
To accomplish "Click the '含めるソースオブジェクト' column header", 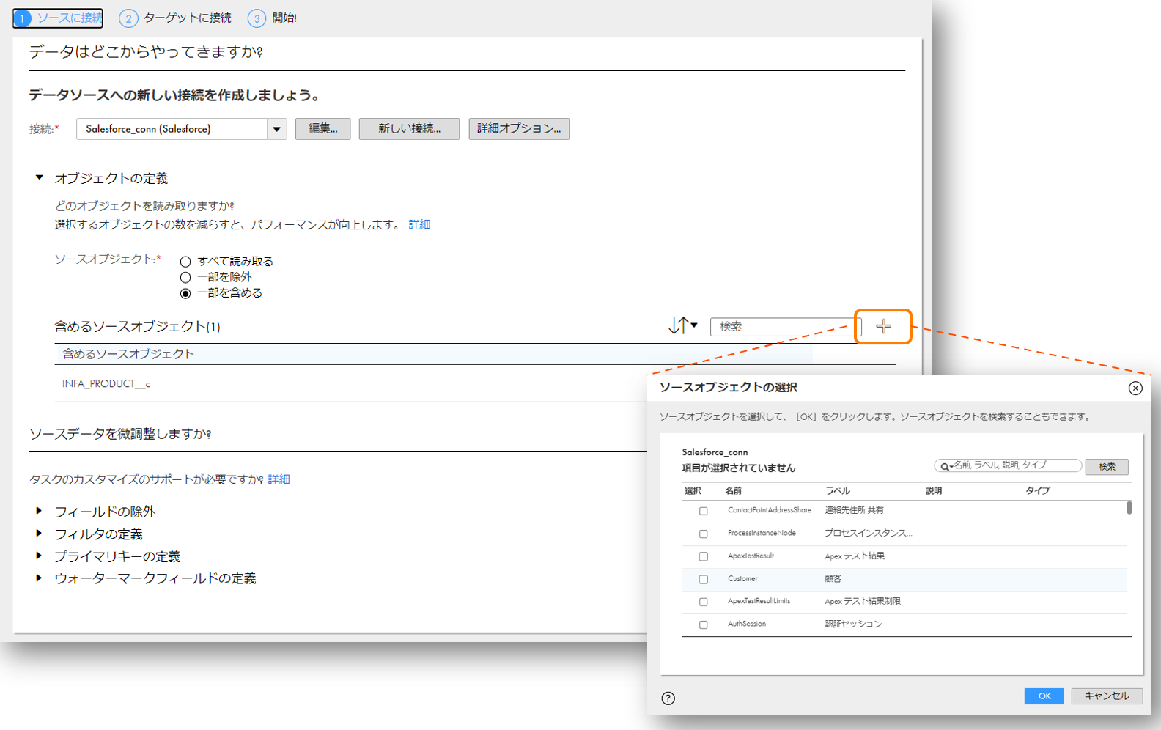I will click(x=128, y=354).
